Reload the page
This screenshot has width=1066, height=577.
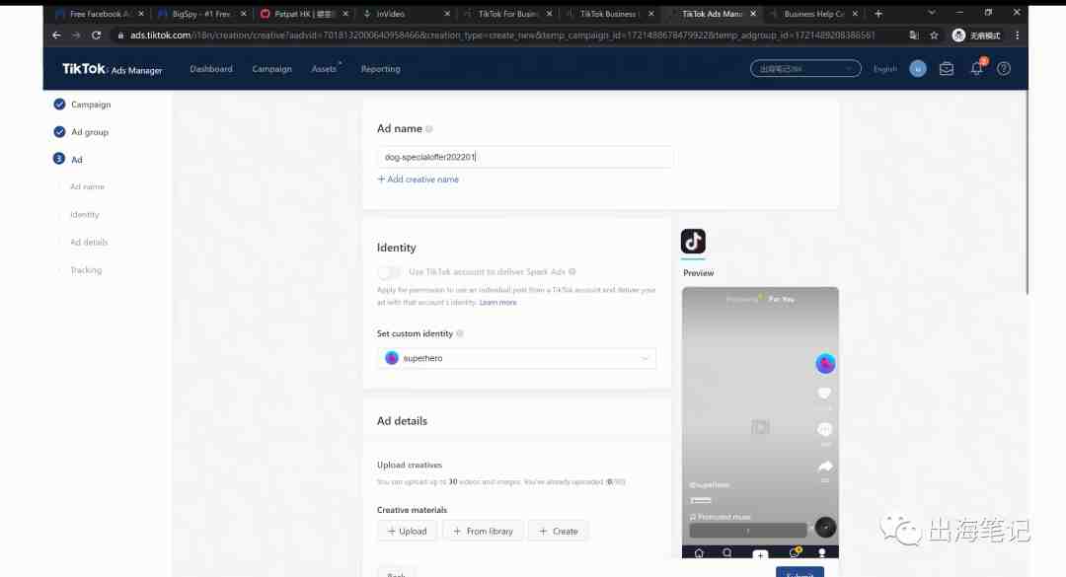pyautogui.click(x=97, y=36)
